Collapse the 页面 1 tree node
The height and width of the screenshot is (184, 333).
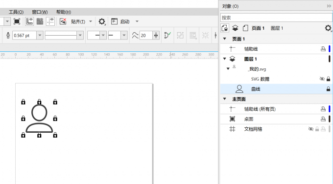224,39
